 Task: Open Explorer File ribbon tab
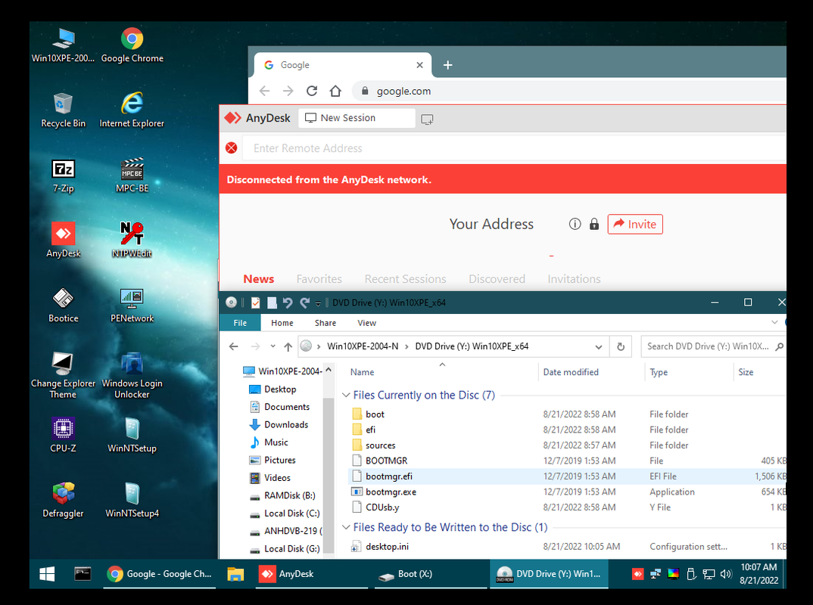[240, 323]
